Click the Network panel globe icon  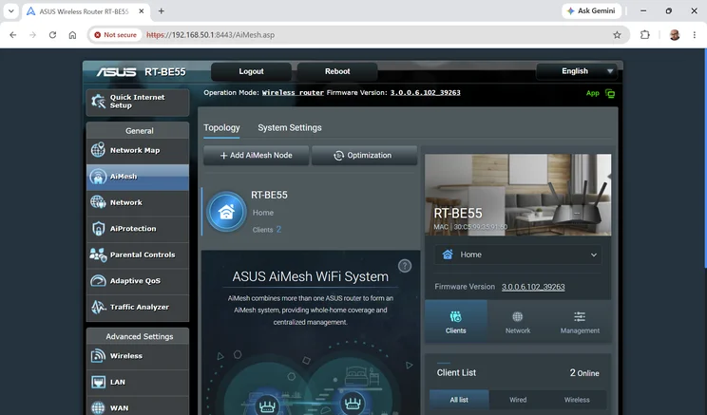point(518,317)
